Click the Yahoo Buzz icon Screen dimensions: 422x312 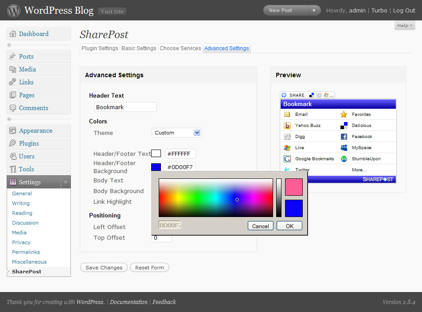pos(287,126)
